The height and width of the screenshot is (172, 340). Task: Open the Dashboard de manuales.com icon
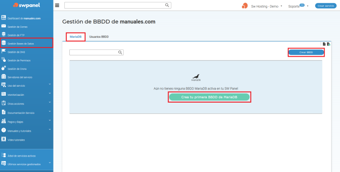click(x=4, y=18)
